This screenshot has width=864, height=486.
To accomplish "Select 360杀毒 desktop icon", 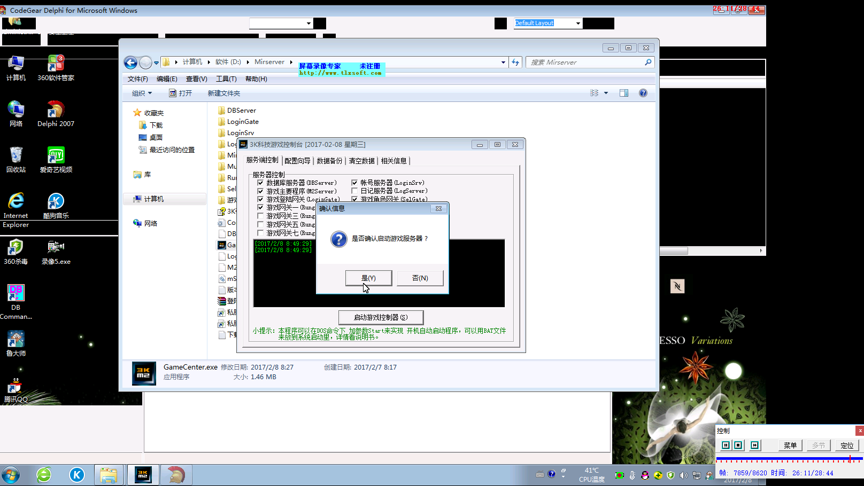I will pos(16,252).
